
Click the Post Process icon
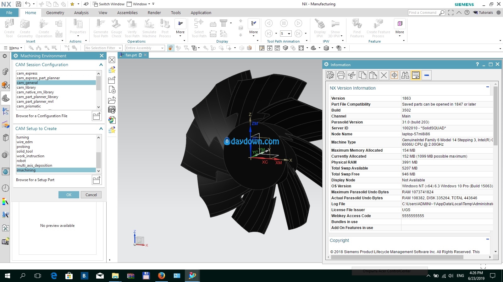pyautogui.click(x=165, y=28)
